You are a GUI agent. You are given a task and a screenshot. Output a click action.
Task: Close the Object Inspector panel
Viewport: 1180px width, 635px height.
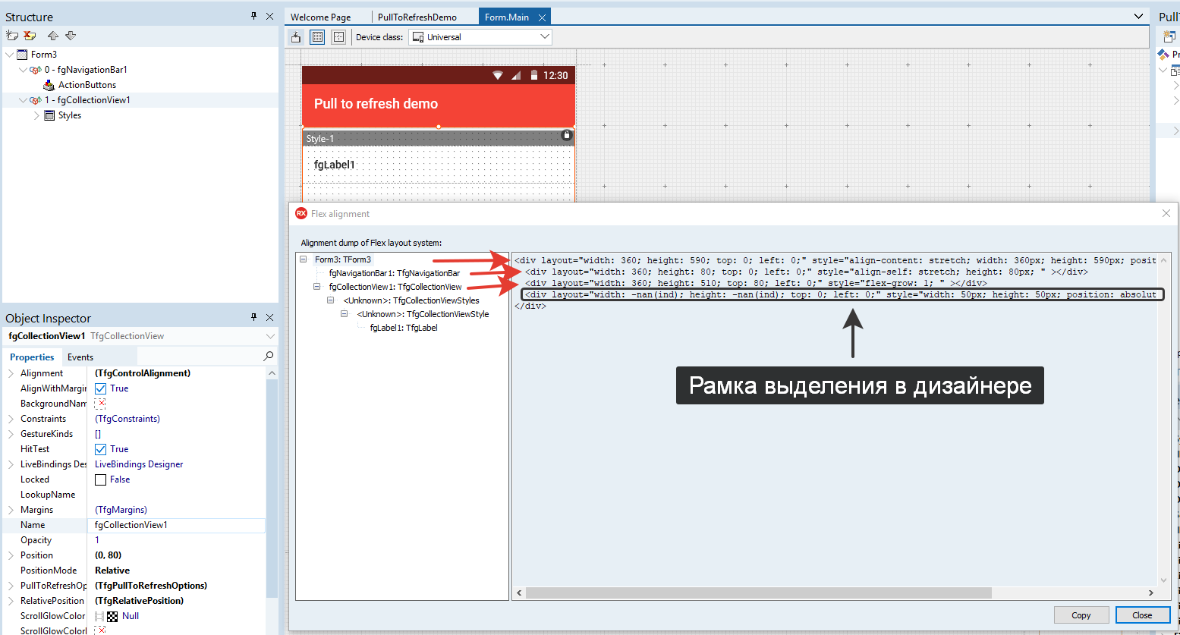click(x=269, y=317)
